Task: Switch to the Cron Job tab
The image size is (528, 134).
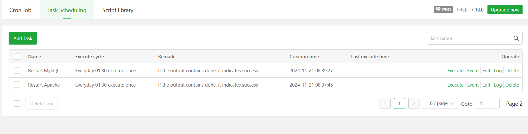Action: tap(20, 10)
